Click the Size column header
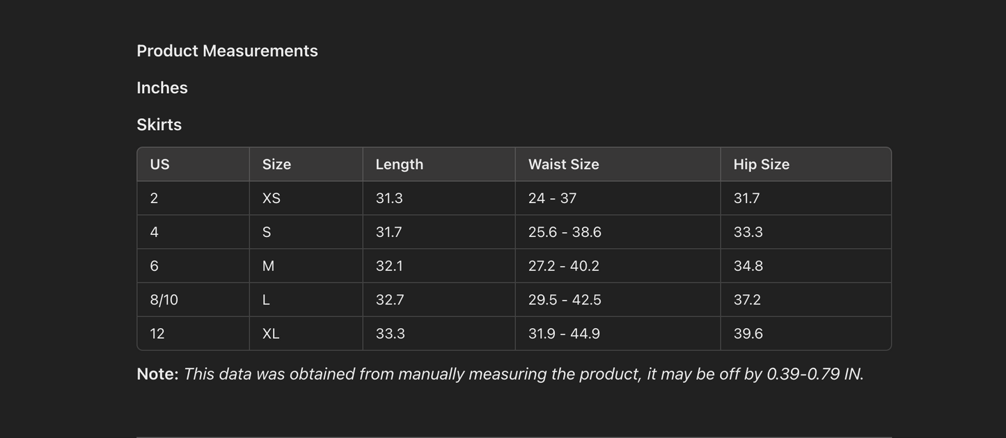The width and height of the screenshot is (1006, 438). pyautogui.click(x=276, y=165)
